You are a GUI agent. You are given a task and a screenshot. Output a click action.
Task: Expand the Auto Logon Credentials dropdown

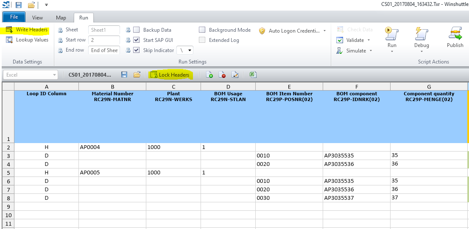pyautogui.click(x=324, y=31)
